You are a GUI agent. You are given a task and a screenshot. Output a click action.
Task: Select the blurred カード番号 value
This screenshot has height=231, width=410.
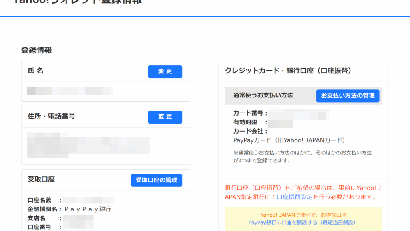pos(298,114)
